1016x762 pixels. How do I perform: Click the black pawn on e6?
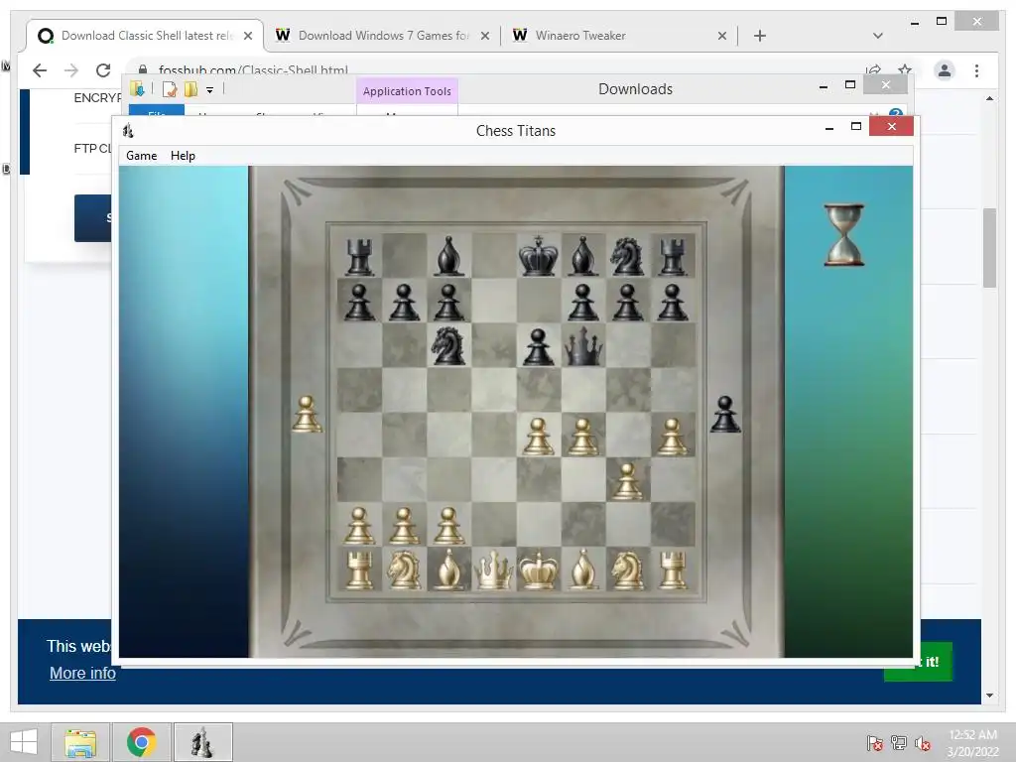(539, 347)
